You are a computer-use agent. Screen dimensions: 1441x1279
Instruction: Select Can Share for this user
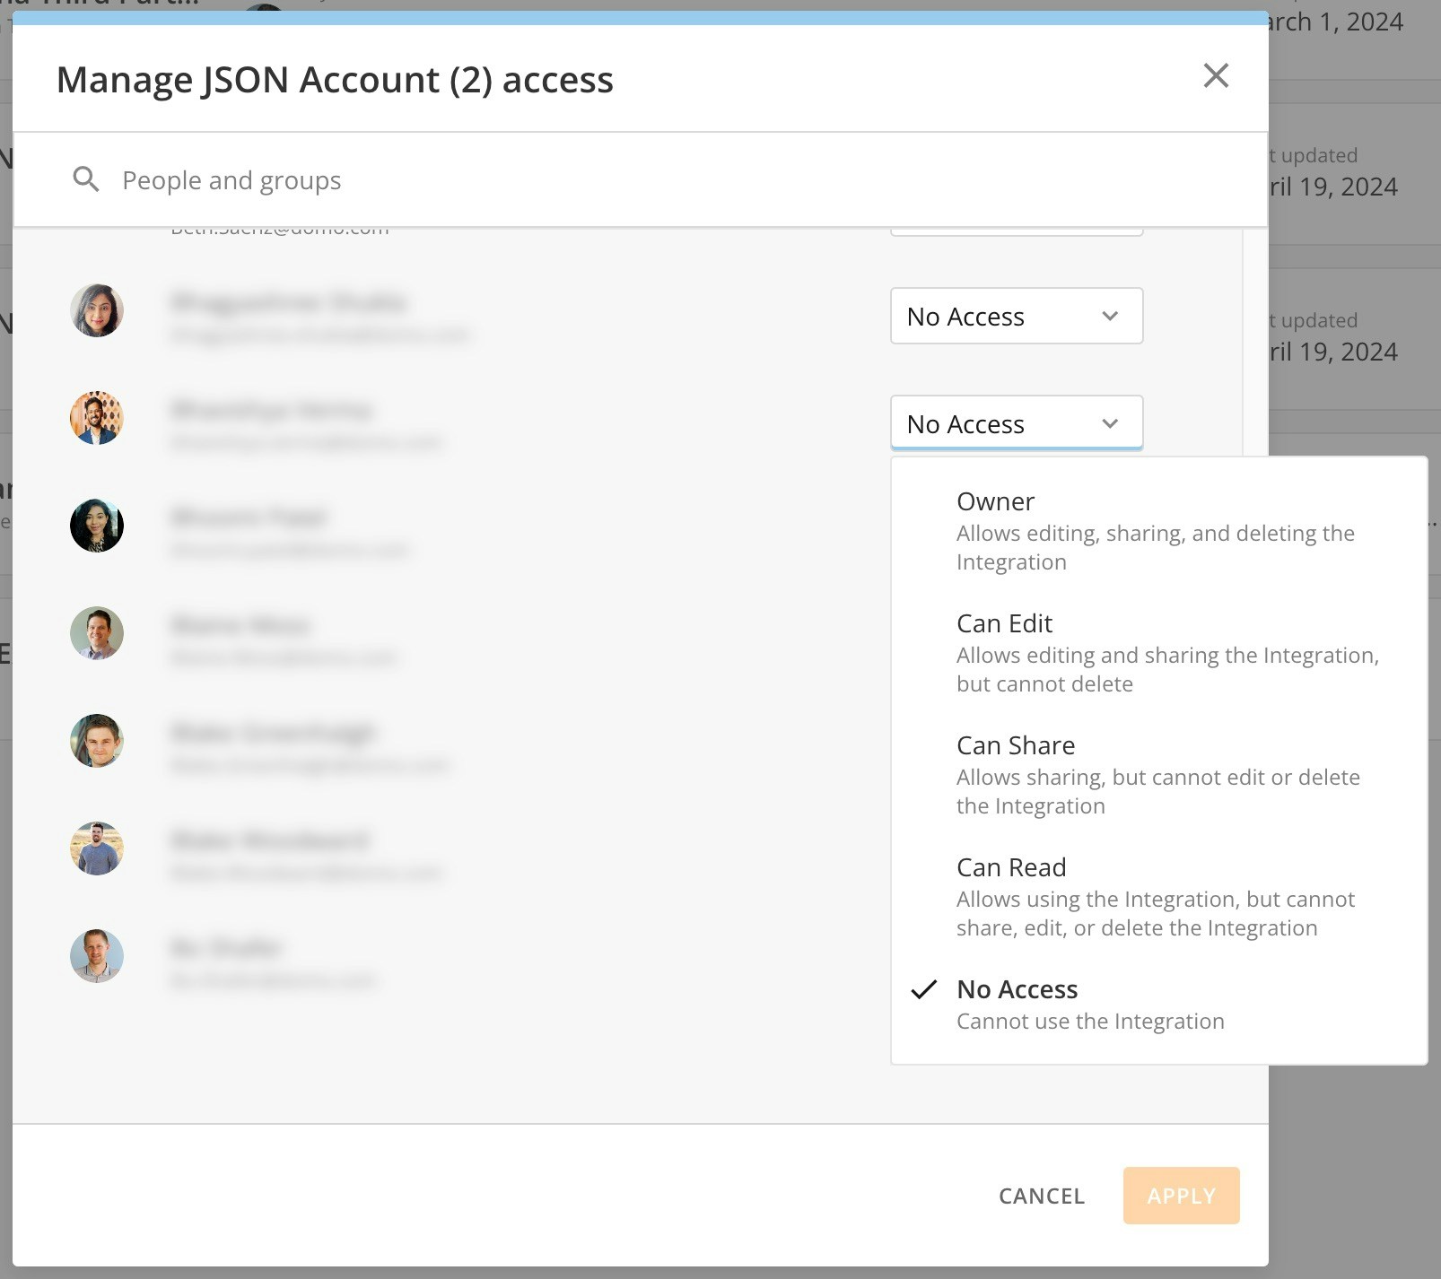(x=1016, y=744)
